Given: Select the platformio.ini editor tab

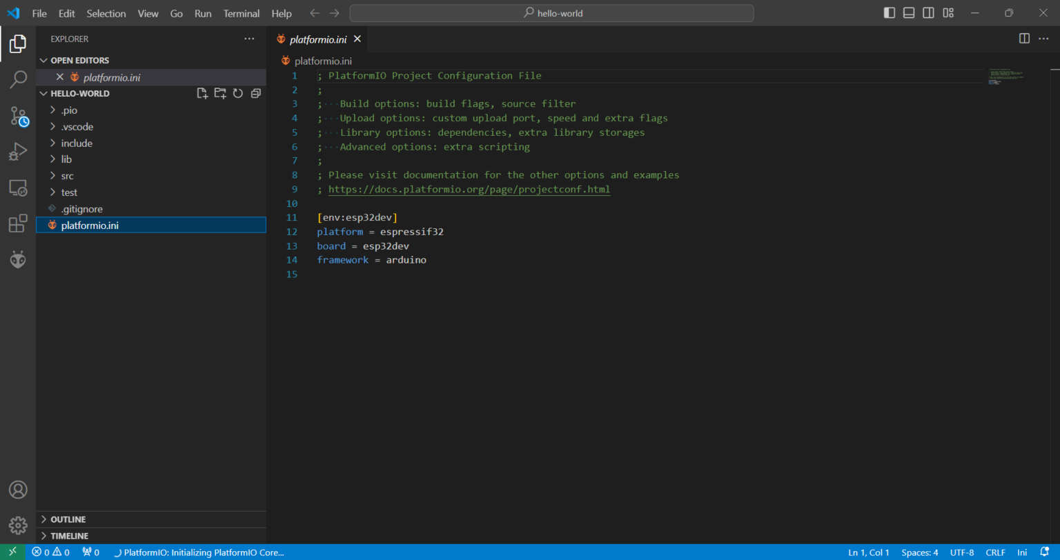Looking at the screenshot, I should 317,40.
